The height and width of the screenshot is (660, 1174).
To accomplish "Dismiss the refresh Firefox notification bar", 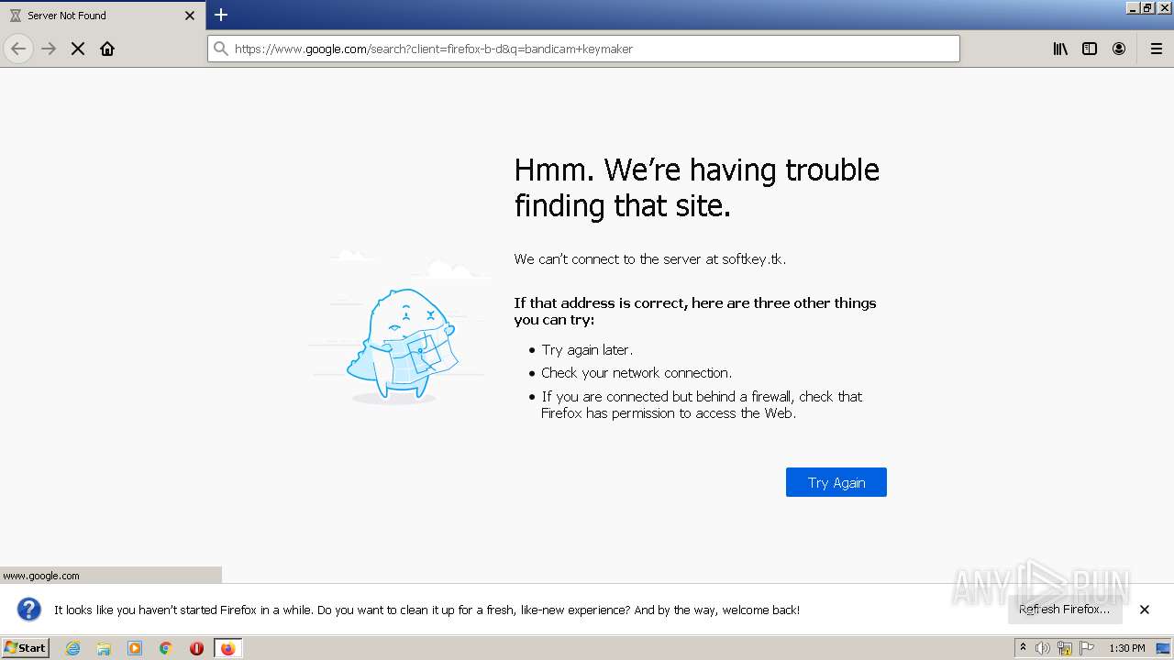I will pos(1145,610).
